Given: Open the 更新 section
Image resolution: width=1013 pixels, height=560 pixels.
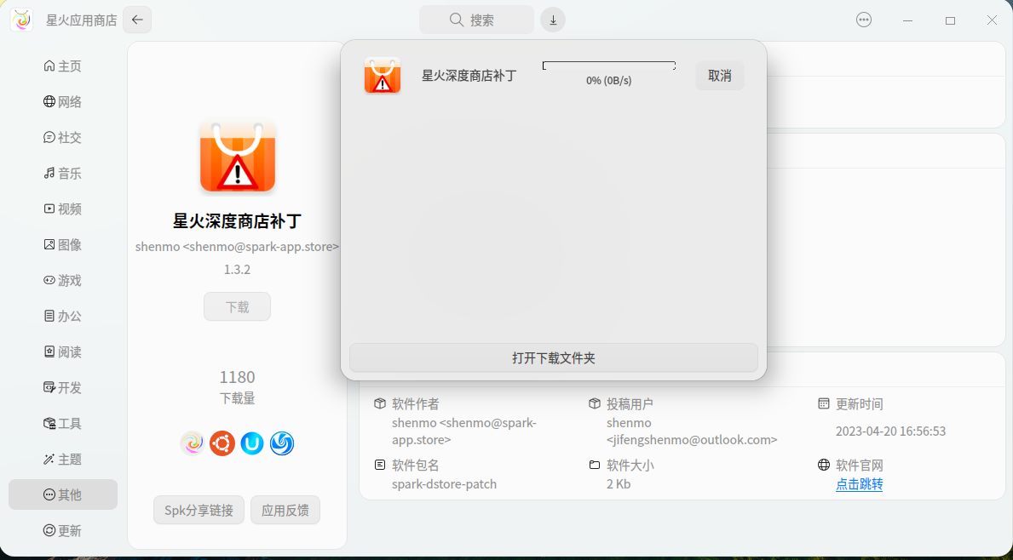Looking at the screenshot, I should [x=64, y=530].
